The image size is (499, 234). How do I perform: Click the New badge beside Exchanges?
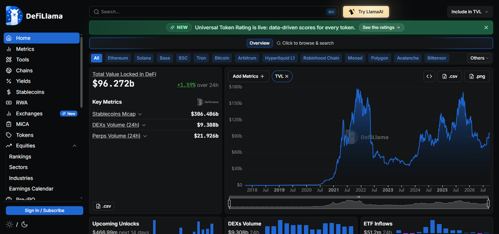pos(69,114)
